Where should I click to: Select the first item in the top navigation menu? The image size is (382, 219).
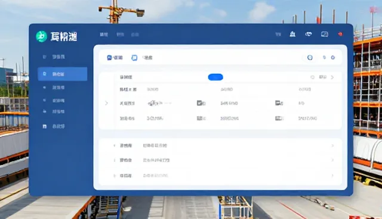point(104,35)
